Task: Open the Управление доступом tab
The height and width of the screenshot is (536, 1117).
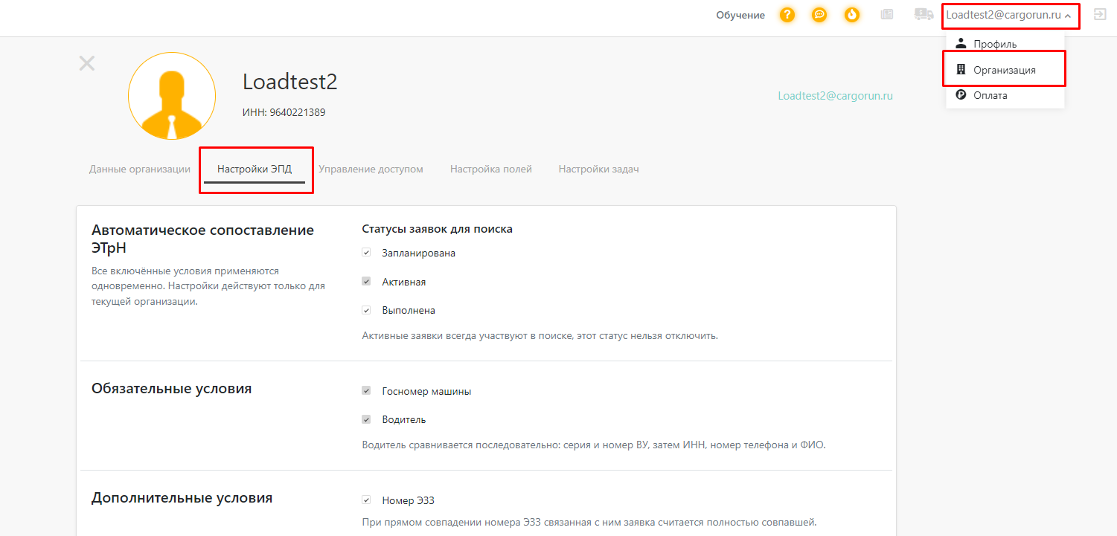Action: pos(371,169)
